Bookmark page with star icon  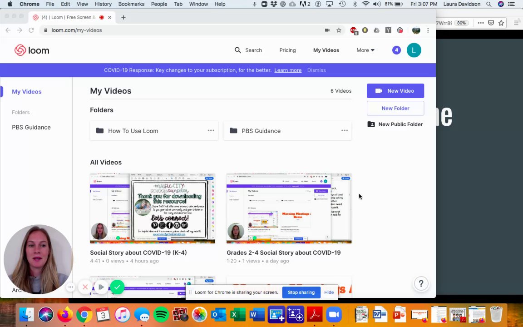click(339, 30)
